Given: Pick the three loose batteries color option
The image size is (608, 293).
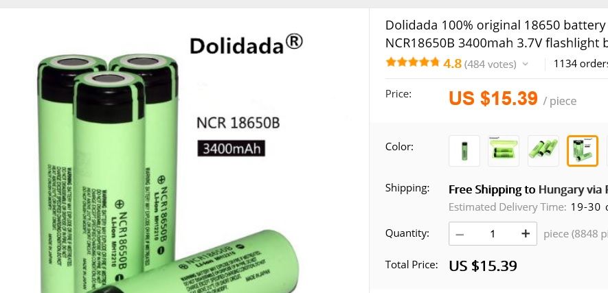Looking at the screenshot, I should pyautogui.click(x=543, y=151).
